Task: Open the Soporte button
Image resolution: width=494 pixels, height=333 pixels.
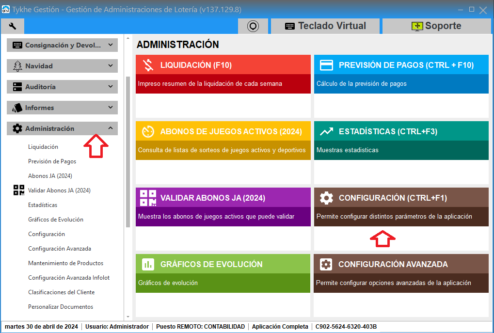Action: (x=436, y=26)
